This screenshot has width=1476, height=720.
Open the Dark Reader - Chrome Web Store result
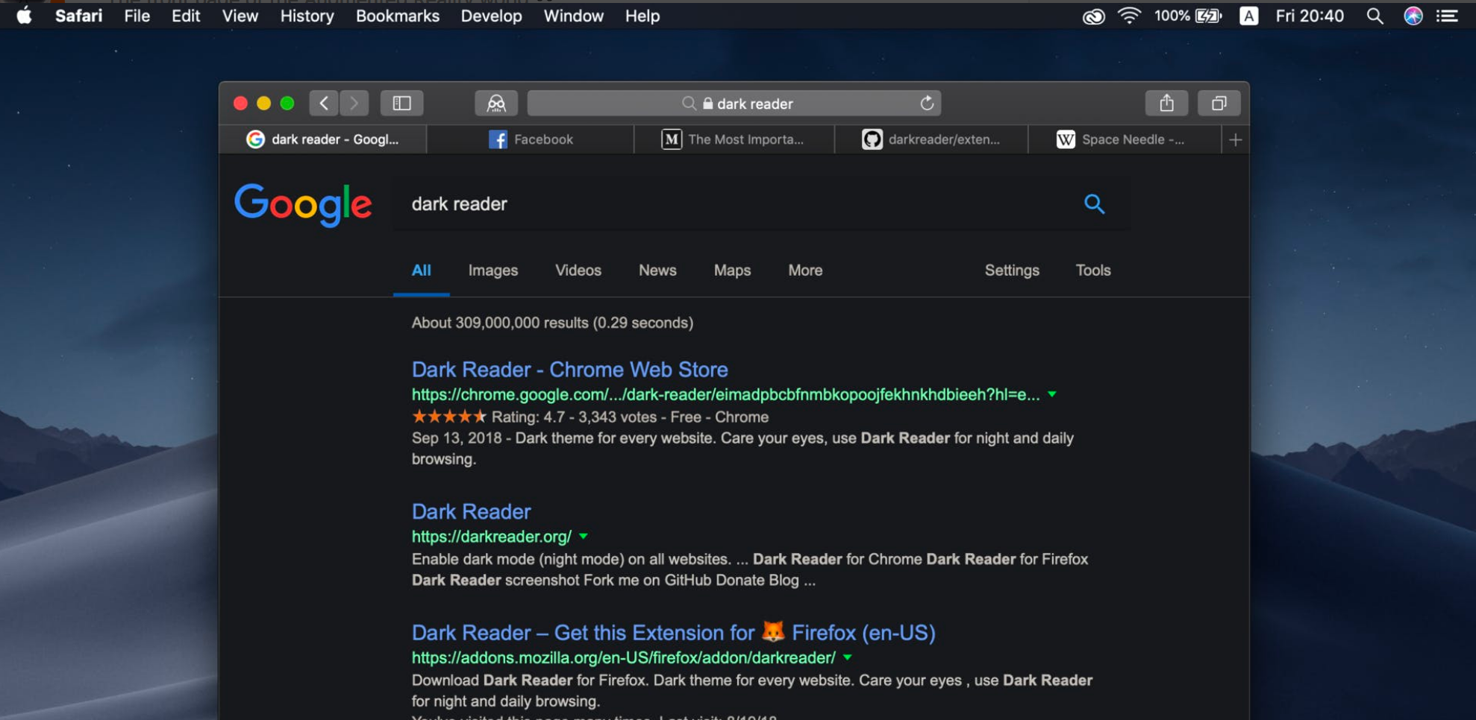569,369
